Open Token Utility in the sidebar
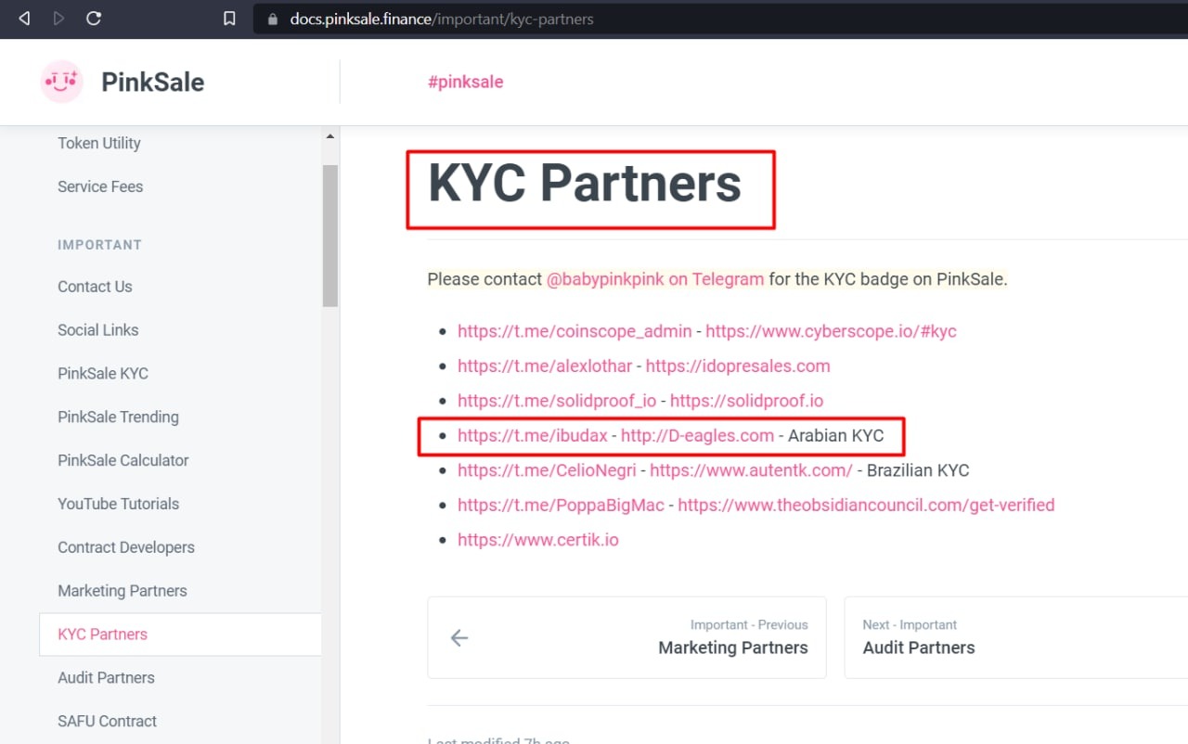1188x744 pixels. [99, 143]
